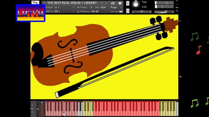Open the Output st. 1 dropdown
209x117 pixels.
[x=60, y=7]
